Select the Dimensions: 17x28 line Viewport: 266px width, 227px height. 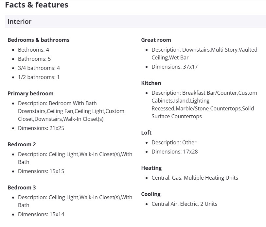tap(174, 152)
